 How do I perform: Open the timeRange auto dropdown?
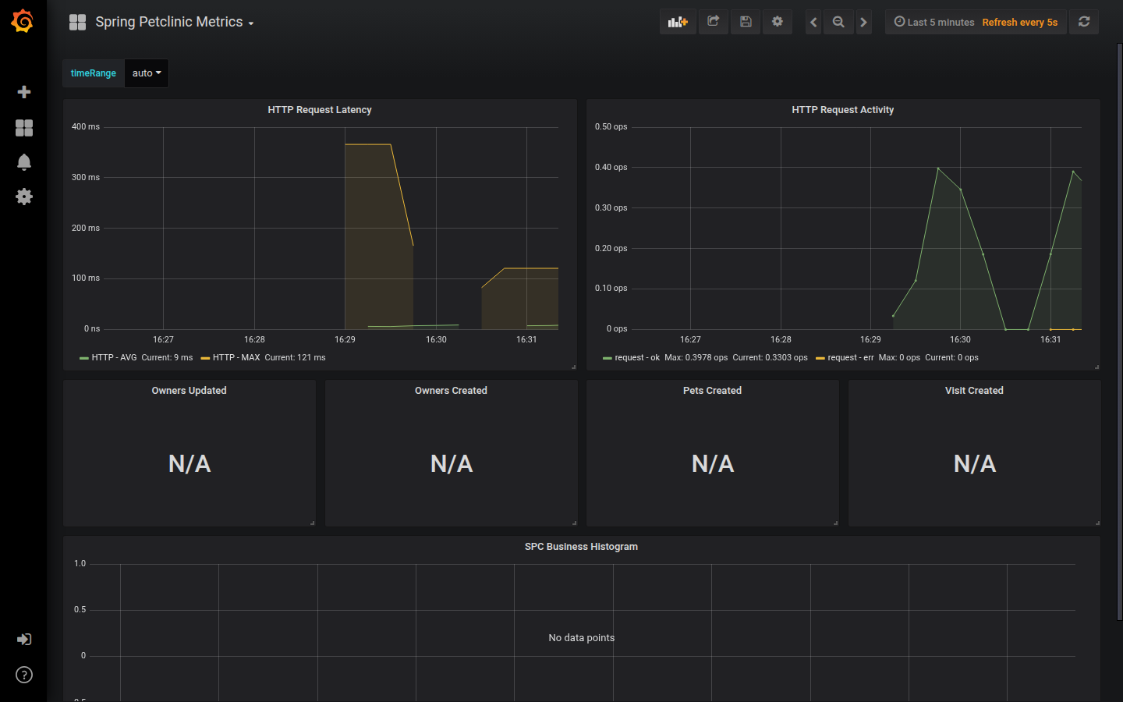(x=147, y=73)
